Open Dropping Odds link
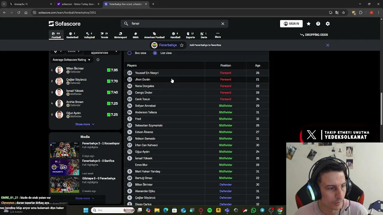This screenshot has width=383, height=215. tap(314, 35)
